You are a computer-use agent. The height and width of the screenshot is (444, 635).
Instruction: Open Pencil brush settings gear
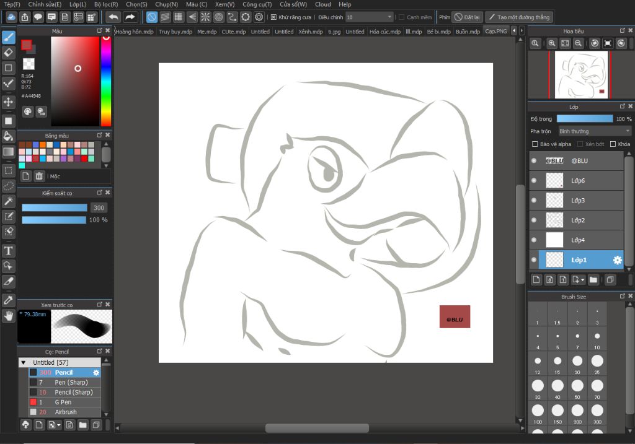[x=96, y=372]
